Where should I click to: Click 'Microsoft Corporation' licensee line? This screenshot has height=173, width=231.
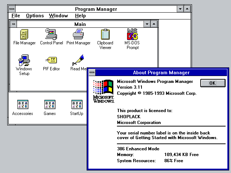(x=139, y=123)
